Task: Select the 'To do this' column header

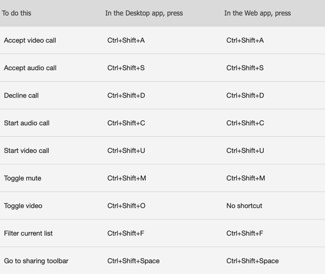Action: (17, 13)
